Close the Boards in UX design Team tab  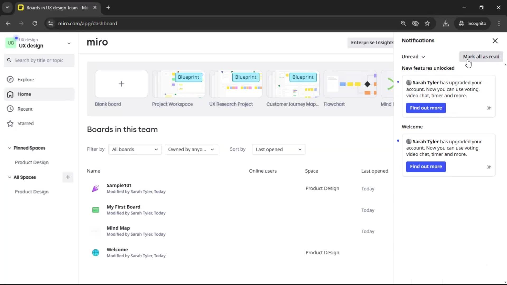click(x=95, y=7)
